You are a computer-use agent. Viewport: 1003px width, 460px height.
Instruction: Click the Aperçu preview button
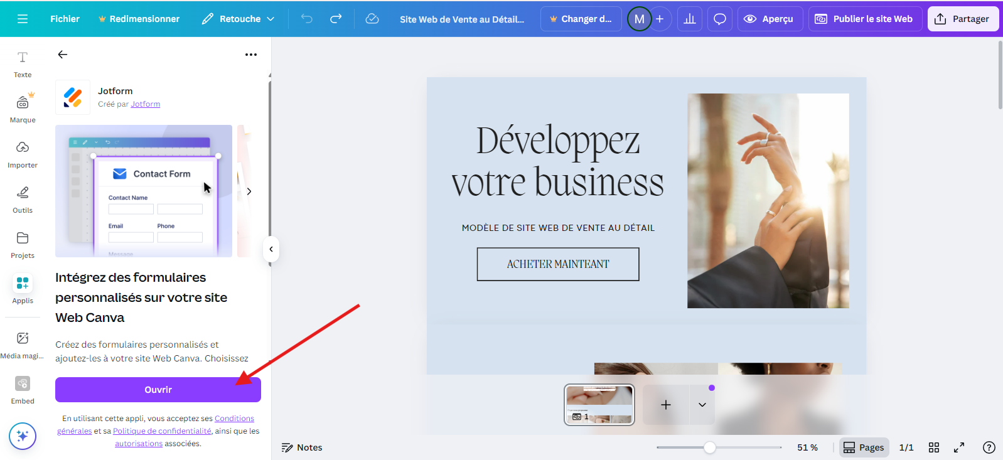coord(770,19)
